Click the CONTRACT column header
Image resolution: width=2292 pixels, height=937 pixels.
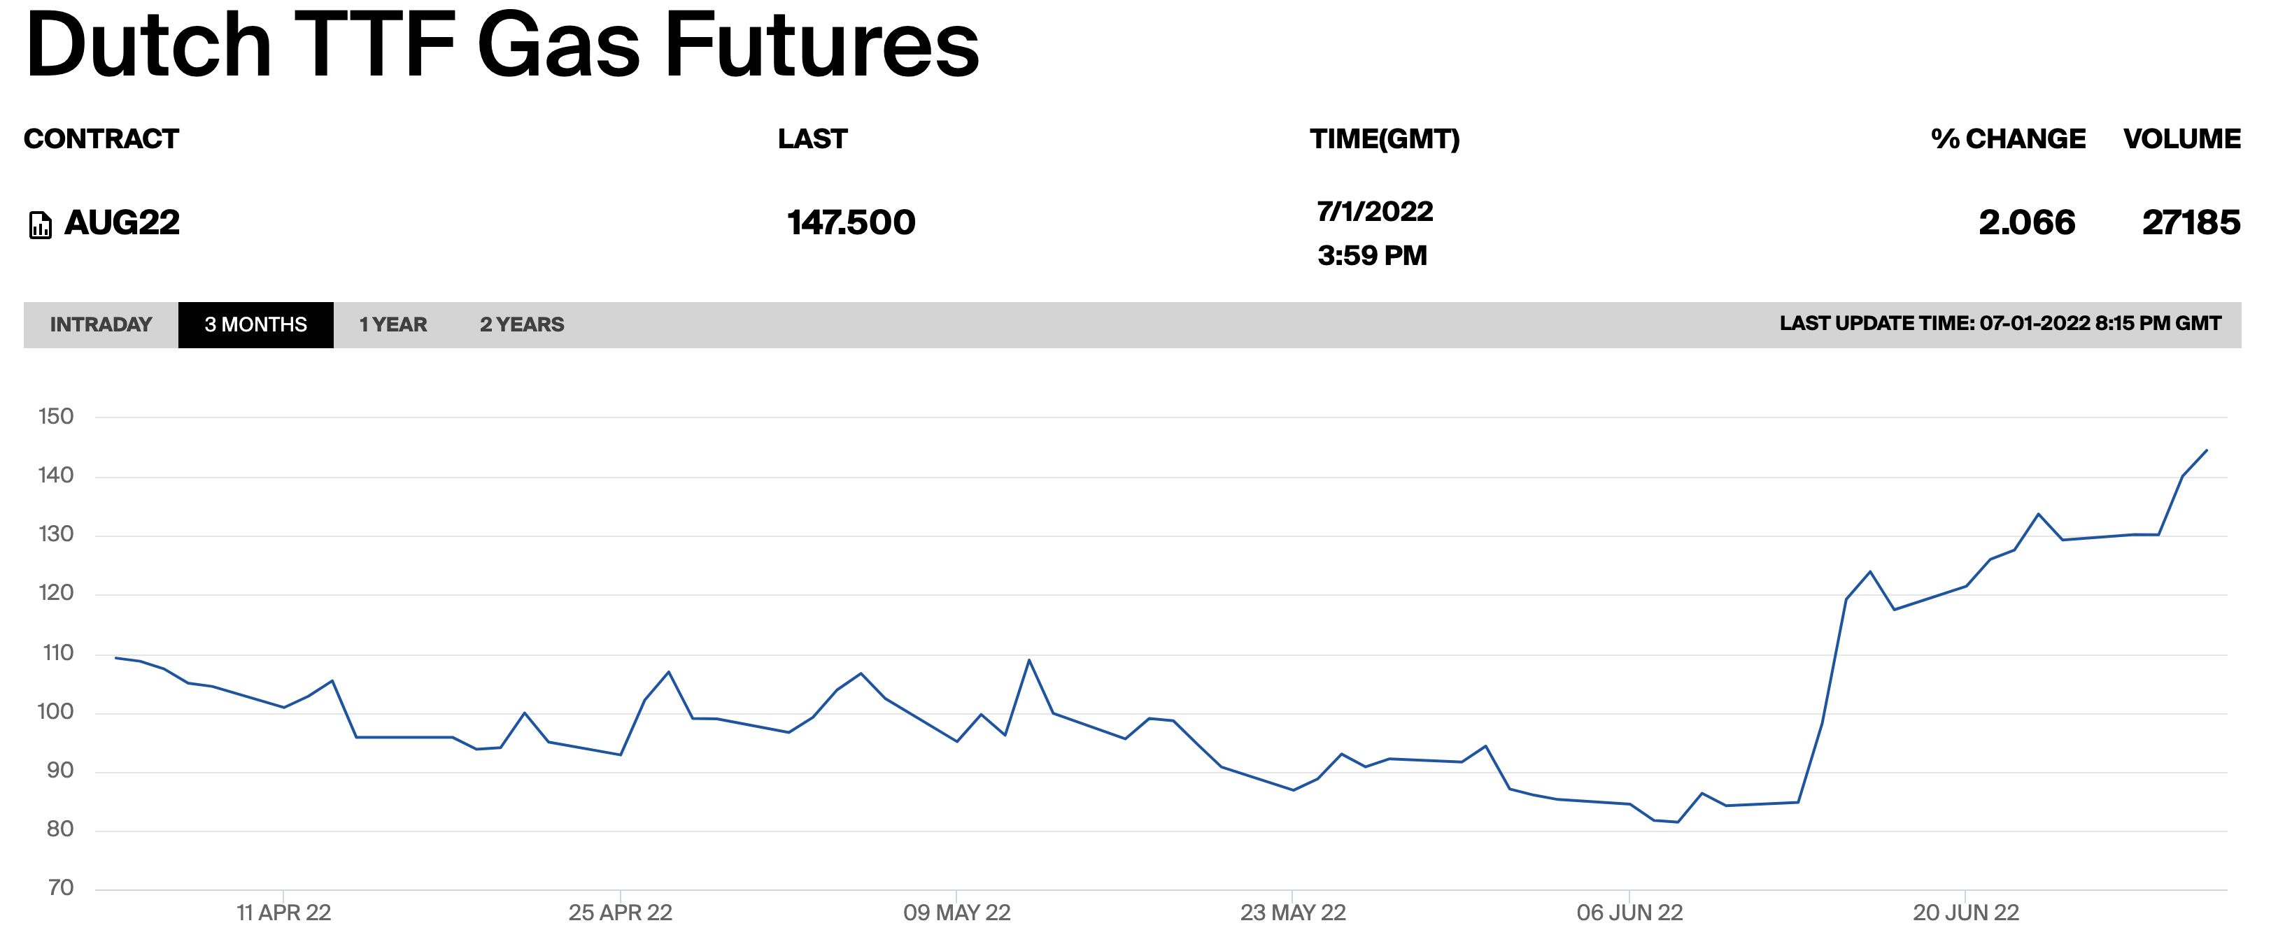coord(101,138)
